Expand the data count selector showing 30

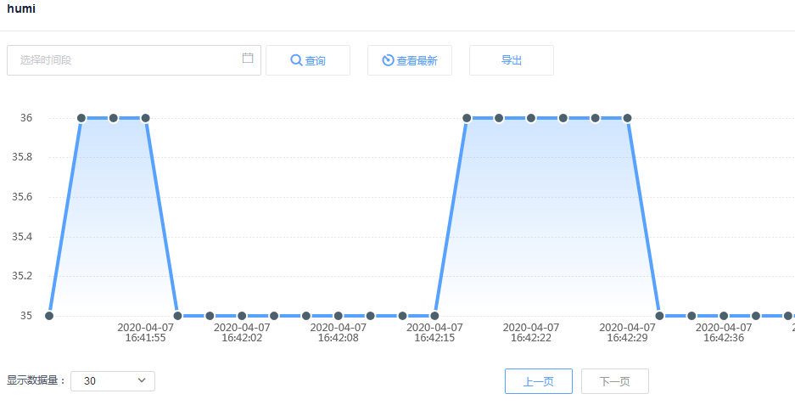[x=113, y=381]
